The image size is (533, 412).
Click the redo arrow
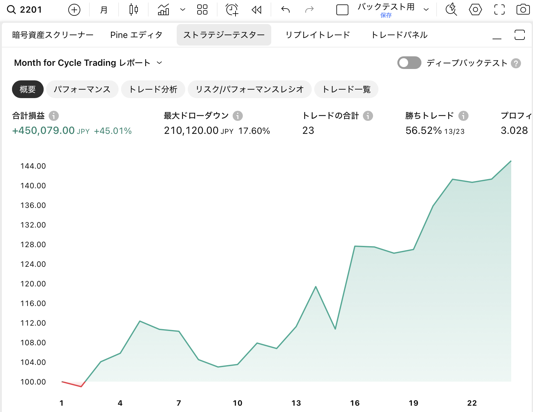(x=309, y=10)
